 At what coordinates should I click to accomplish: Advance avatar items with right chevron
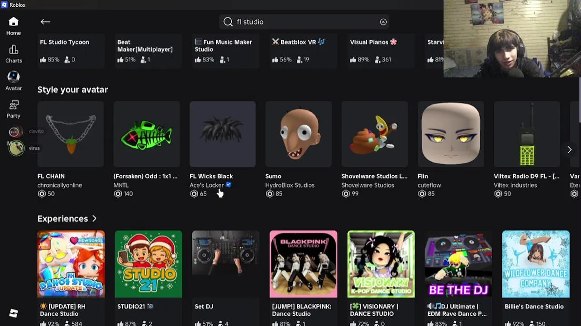click(x=569, y=149)
